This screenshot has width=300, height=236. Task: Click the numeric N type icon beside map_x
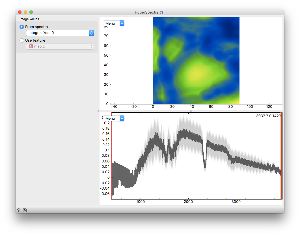pos(31,46)
